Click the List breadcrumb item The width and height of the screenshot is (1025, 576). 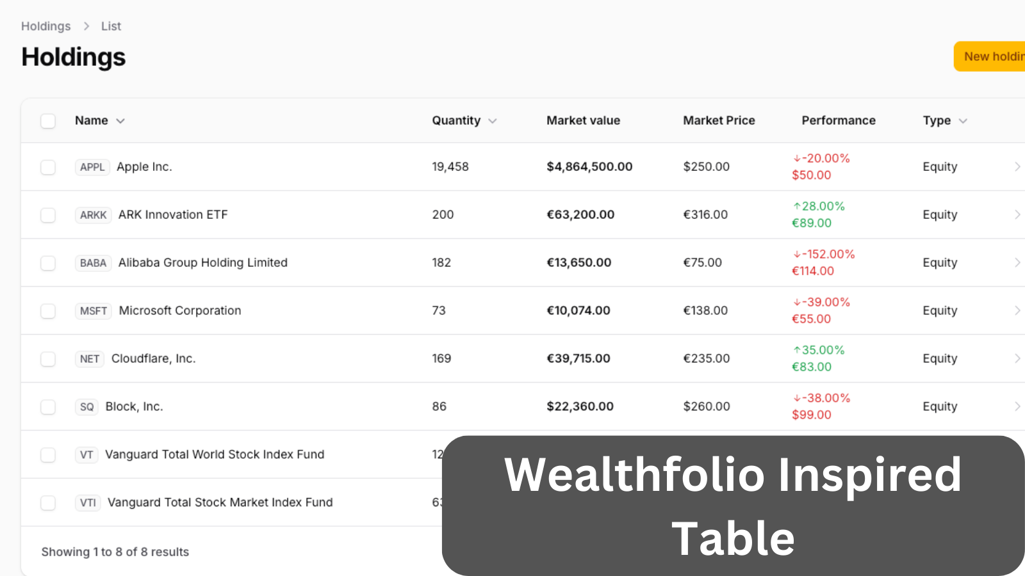coord(111,26)
